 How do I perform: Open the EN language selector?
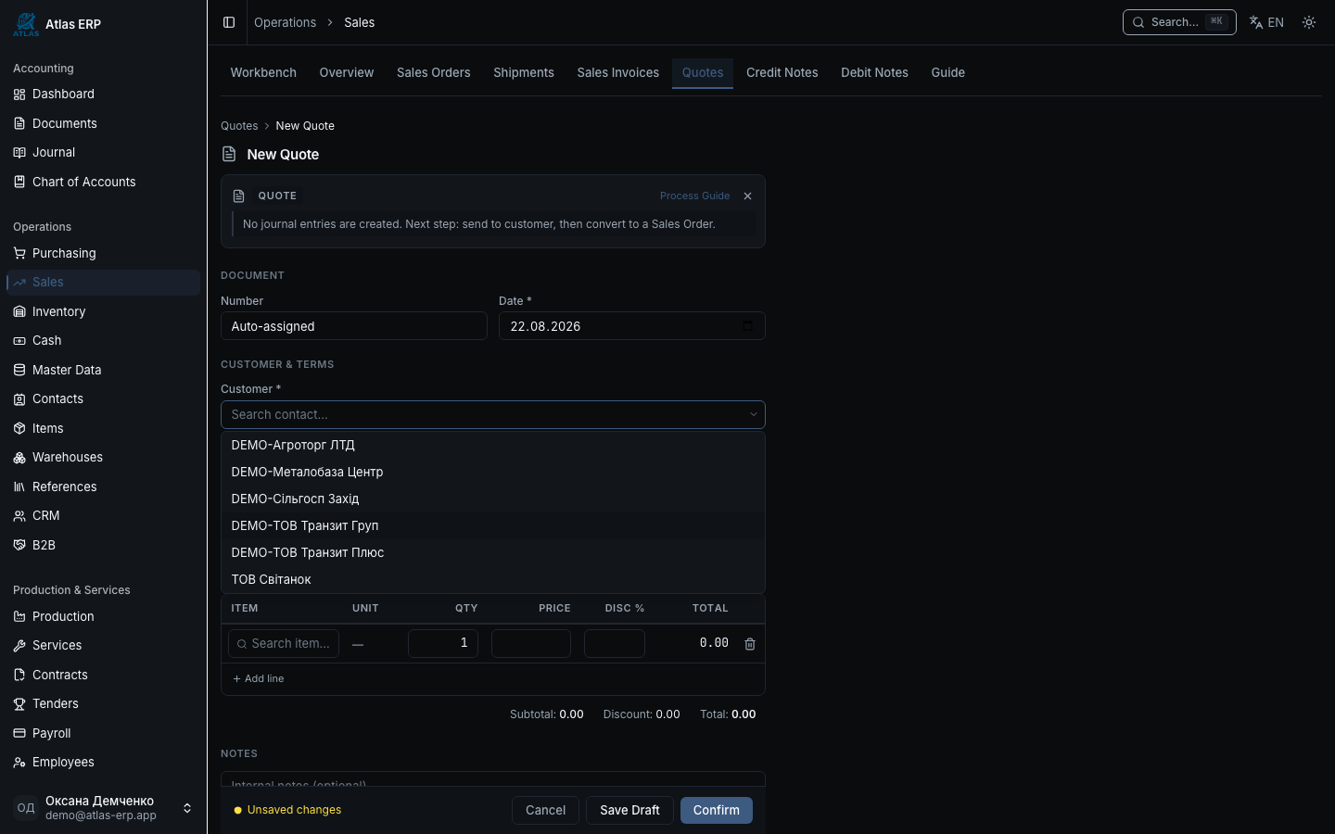click(x=1266, y=22)
